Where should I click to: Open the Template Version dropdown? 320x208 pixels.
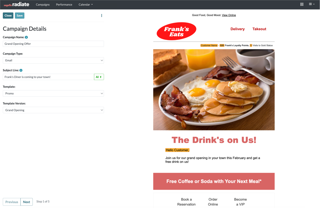click(53, 110)
